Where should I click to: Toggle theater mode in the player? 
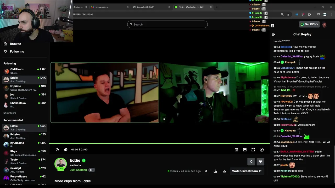click(245, 150)
